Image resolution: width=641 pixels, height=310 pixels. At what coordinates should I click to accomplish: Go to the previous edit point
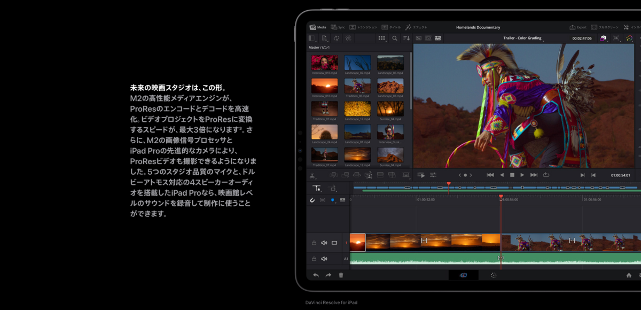coord(593,175)
